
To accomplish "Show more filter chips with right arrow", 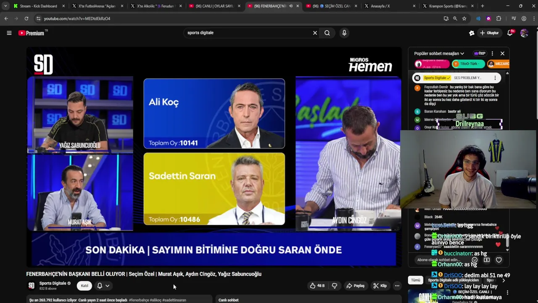I will click(x=504, y=280).
